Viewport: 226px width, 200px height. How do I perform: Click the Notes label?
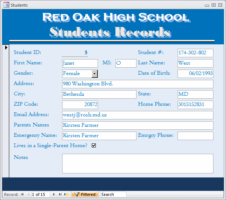[x=21, y=157]
